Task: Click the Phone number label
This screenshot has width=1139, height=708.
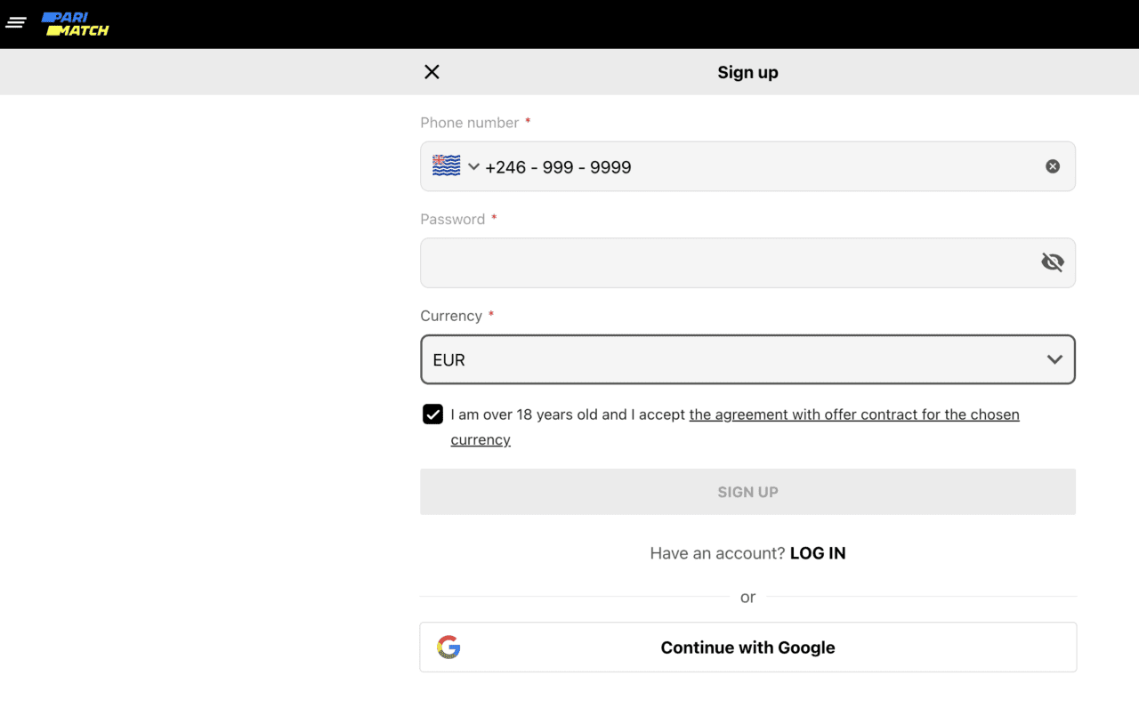Action: 469,123
